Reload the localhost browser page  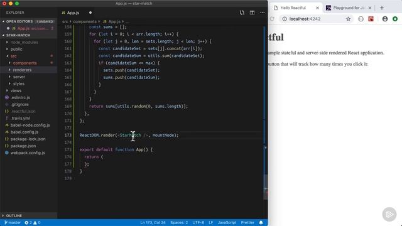272,19
